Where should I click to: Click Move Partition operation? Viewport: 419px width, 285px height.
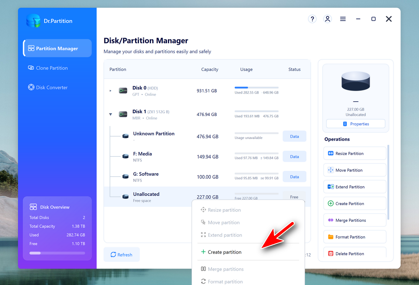pyautogui.click(x=355, y=170)
